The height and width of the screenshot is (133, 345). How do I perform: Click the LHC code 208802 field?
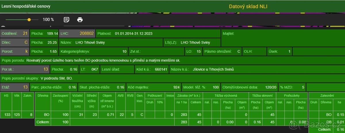pos(77,34)
